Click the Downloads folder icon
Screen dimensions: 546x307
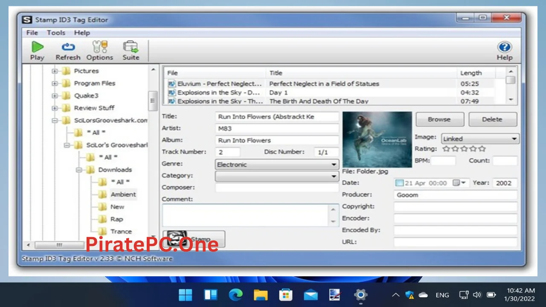click(90, 170)
